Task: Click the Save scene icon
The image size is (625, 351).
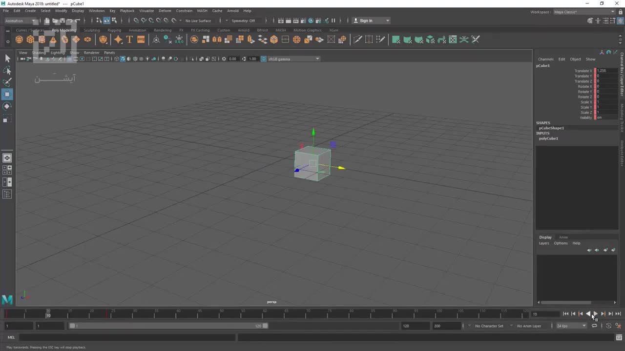Action: click(62, 20)
